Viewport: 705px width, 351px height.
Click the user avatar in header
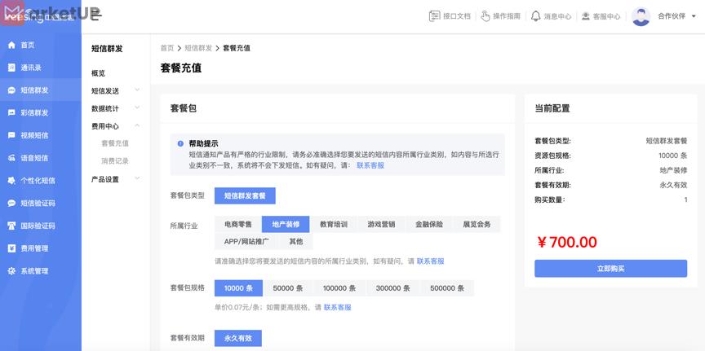[641, 16]
